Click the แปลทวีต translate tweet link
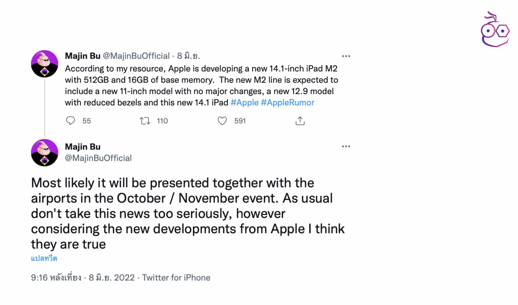The width and height of the screenshot is (518, 305). [44, 258]
